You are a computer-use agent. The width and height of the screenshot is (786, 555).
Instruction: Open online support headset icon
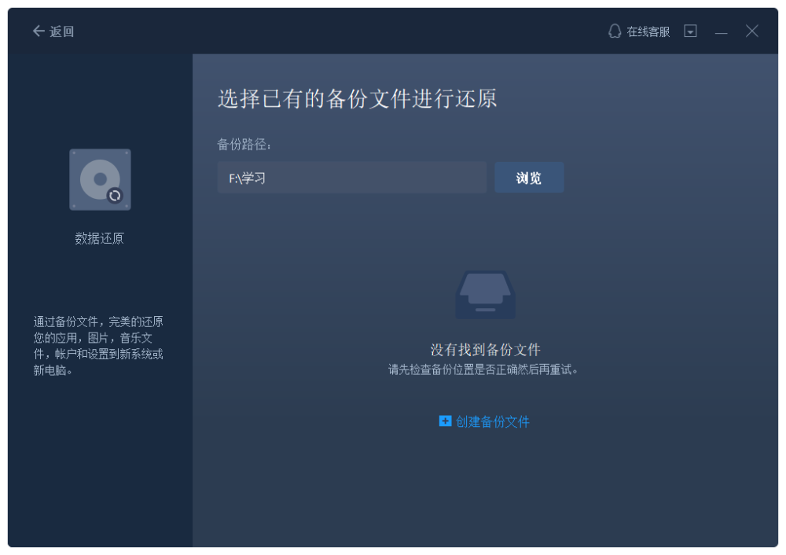[x=615, y=31]
